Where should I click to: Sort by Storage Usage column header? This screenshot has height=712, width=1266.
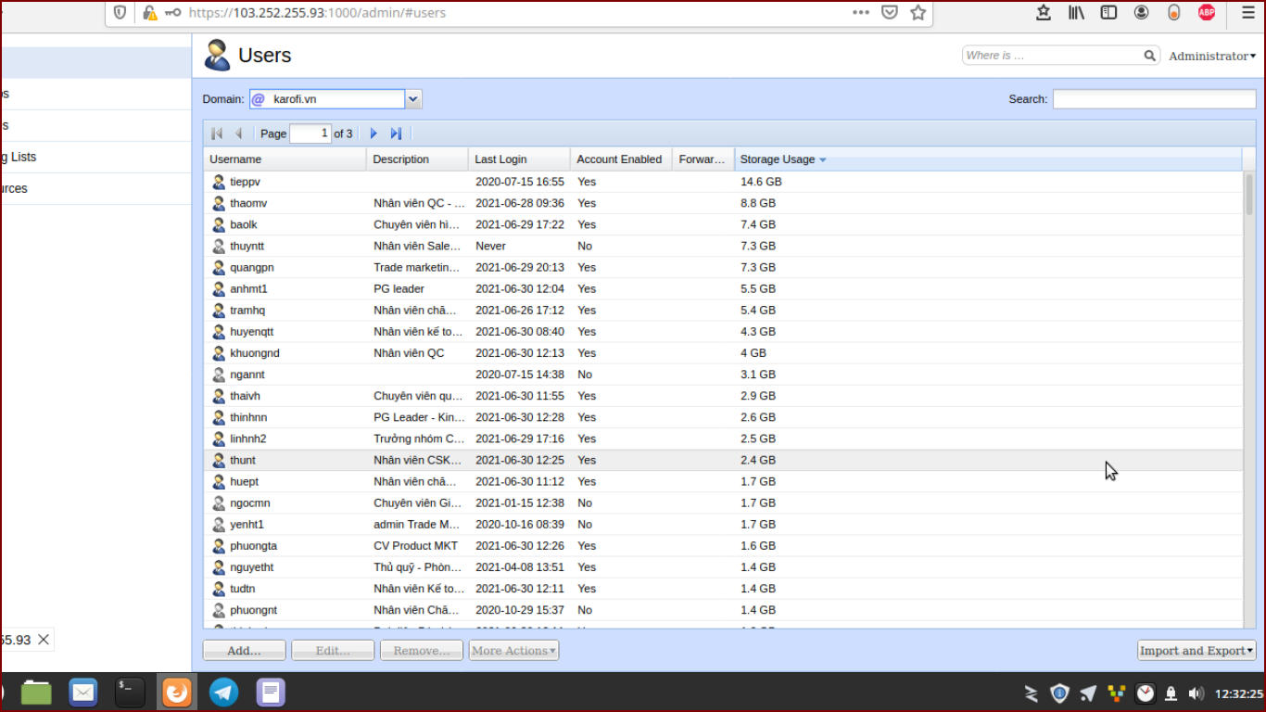988,159
